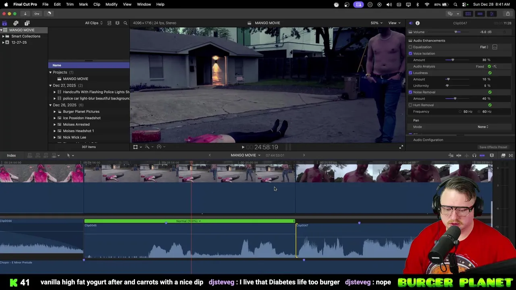Select Clip0045 audio in timeline
The width and height of the screenshot is (516, 290).
(189, 242)
